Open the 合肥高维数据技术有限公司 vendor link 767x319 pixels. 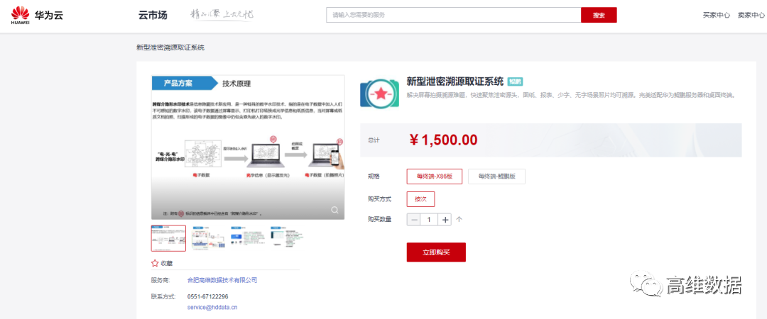pos(222,281)
